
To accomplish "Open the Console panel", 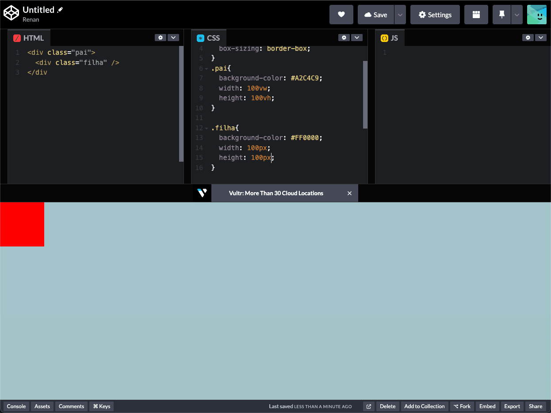I will pos(16,406).
